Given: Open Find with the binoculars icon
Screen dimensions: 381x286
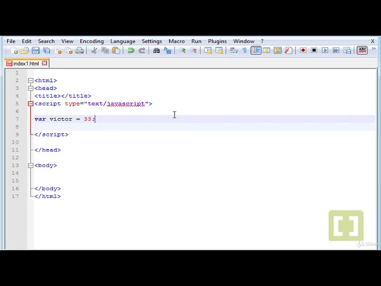Looking at the screenshot, I should tap(156, 51).
